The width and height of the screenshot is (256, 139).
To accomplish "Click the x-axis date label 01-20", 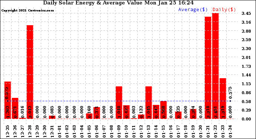I will point(200,132).
